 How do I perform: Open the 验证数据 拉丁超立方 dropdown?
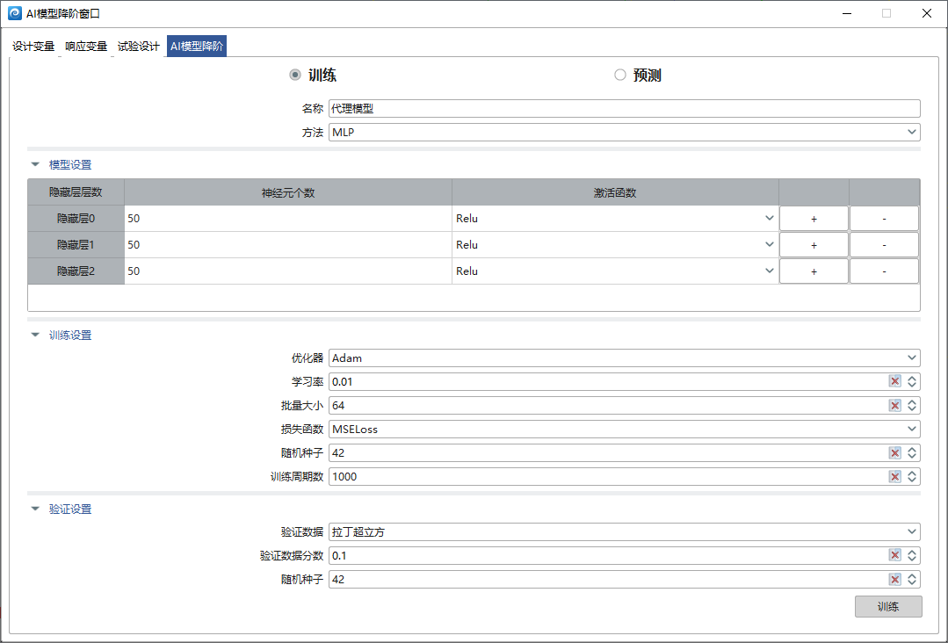tap(624, 531)
